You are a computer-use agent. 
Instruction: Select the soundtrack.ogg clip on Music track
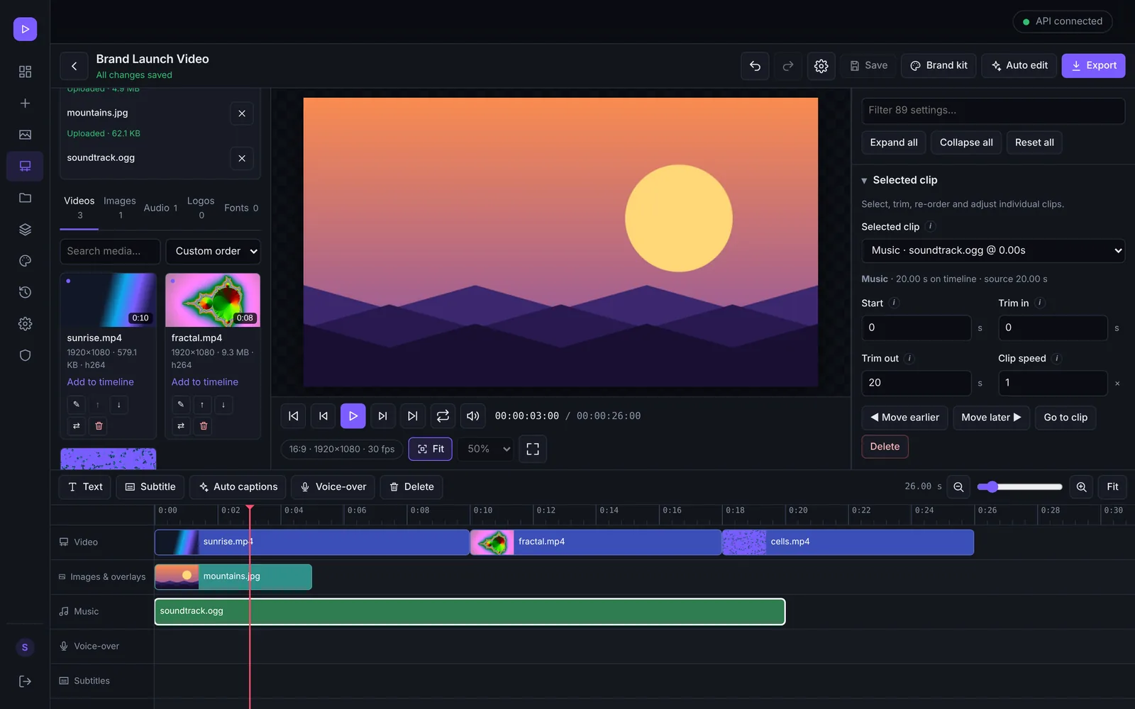pos(470,612)
